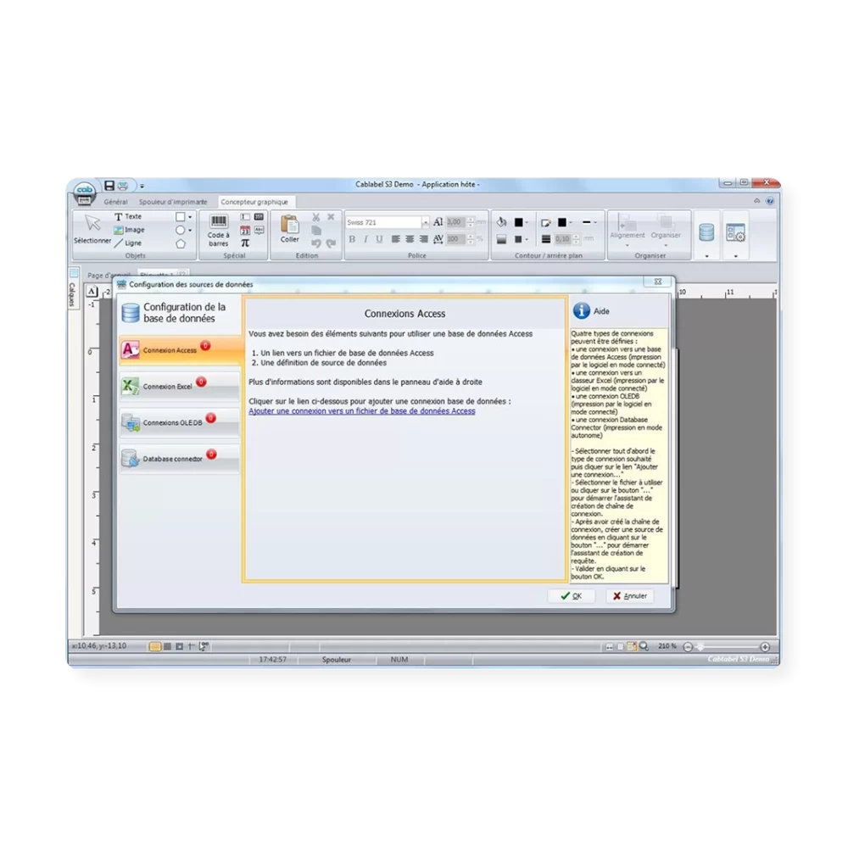Click the Ajouter une connexion Access link
Image resolution: width=848 pixels, height=848 pixels.
361,411
